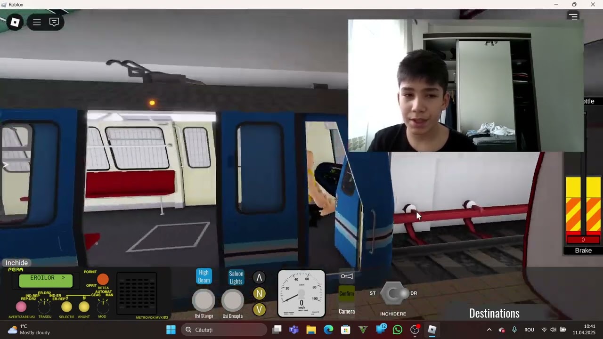
Task: Switch the ROU keyboard language
Action: [529, 330]
